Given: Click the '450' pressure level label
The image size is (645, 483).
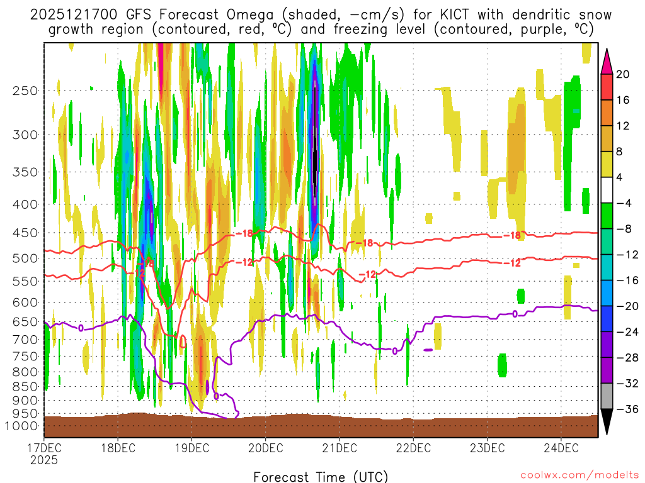Looking at the screenshot, I should pos(25,233).
